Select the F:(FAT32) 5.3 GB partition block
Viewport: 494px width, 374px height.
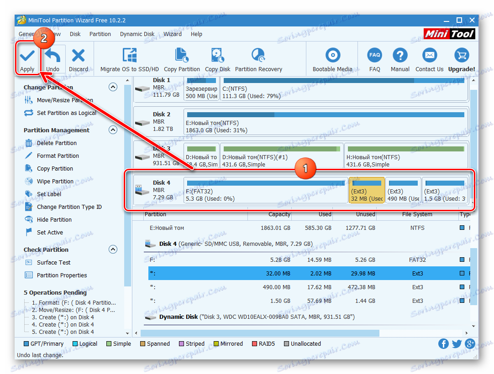pos(266,190)
